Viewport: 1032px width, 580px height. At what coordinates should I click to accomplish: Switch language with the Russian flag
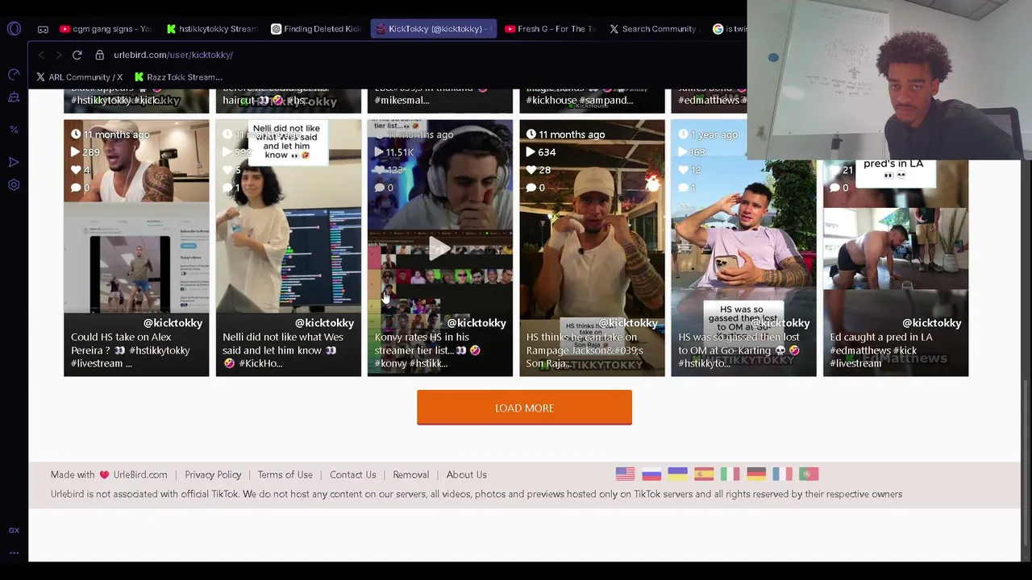pos(651,474)
